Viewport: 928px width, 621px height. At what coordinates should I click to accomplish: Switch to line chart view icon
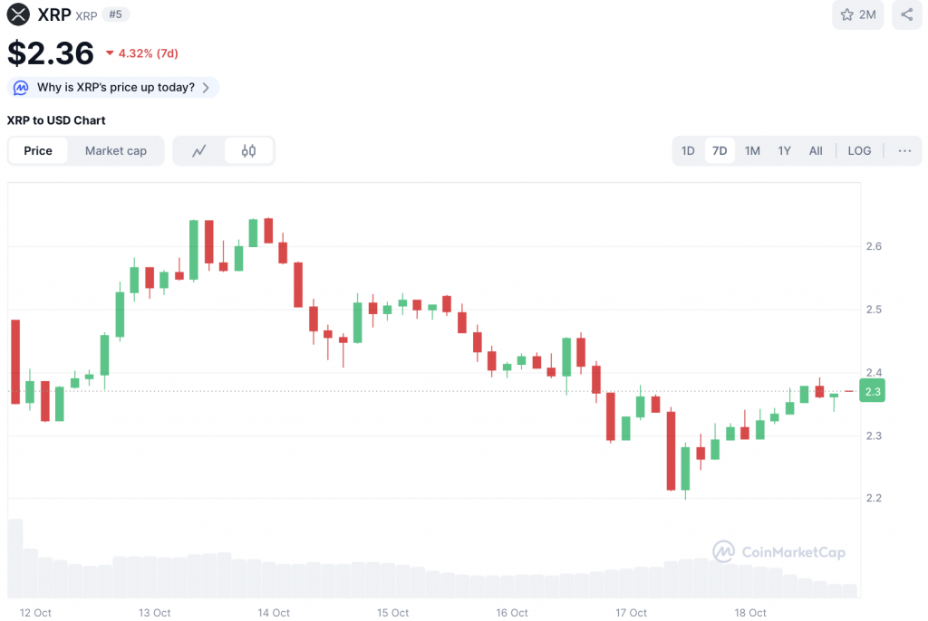point(199,151)
